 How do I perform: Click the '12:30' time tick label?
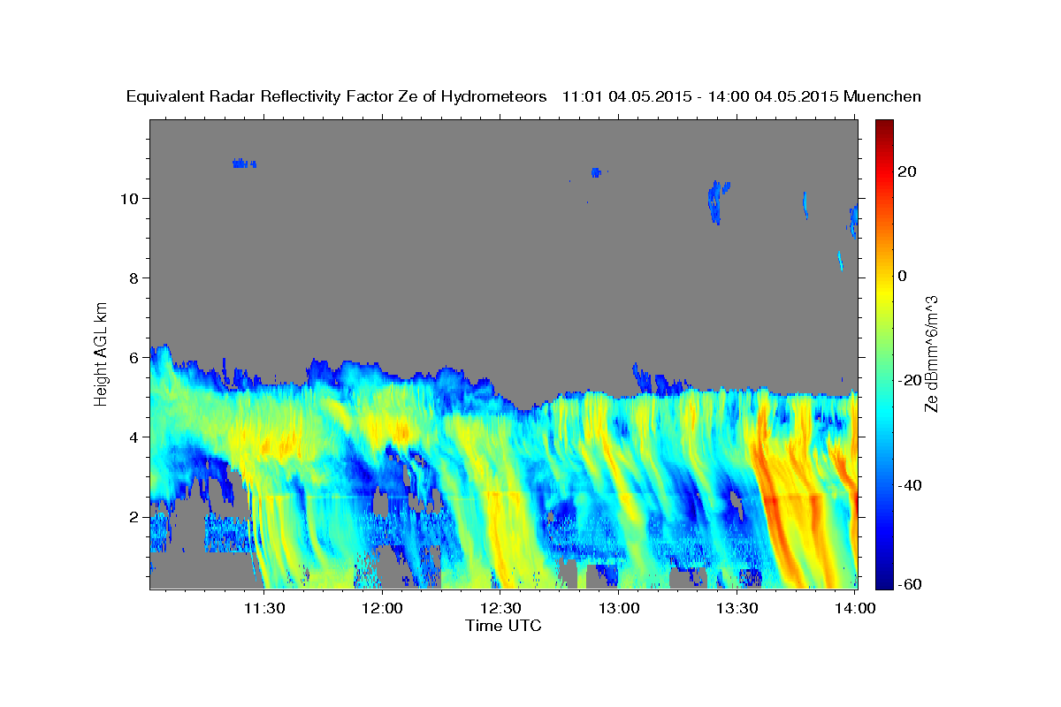tap(500, 608)
